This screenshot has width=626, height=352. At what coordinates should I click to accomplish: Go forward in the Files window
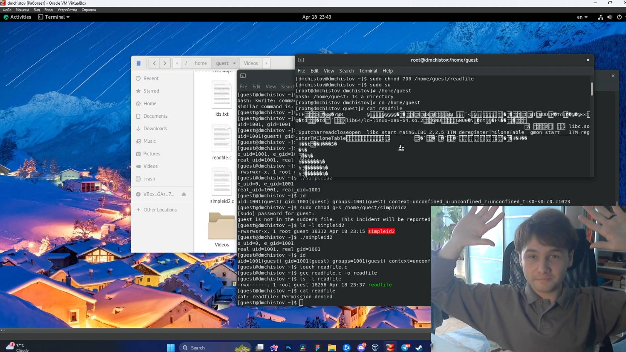coord(165,63)
